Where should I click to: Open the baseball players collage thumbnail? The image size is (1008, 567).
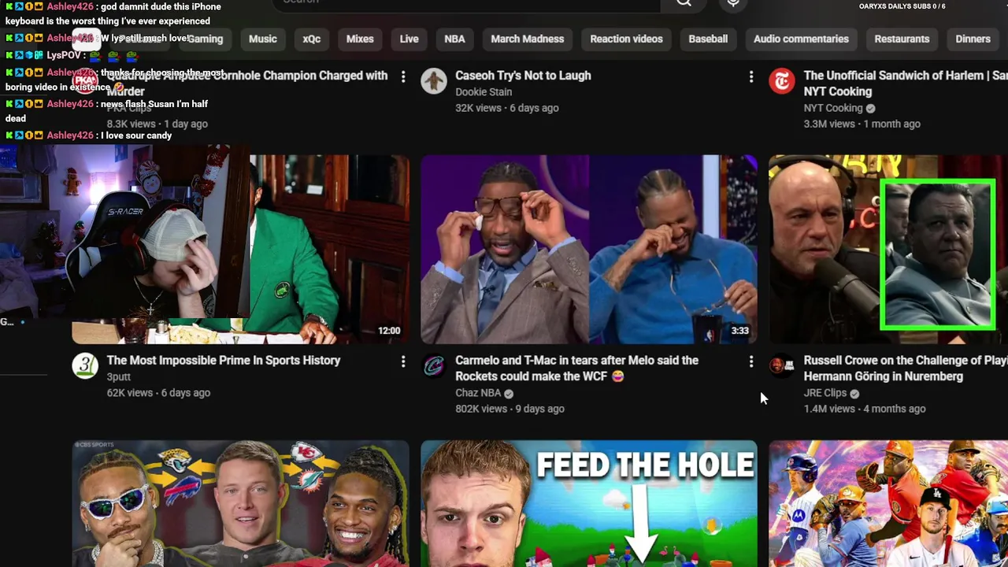888,503
